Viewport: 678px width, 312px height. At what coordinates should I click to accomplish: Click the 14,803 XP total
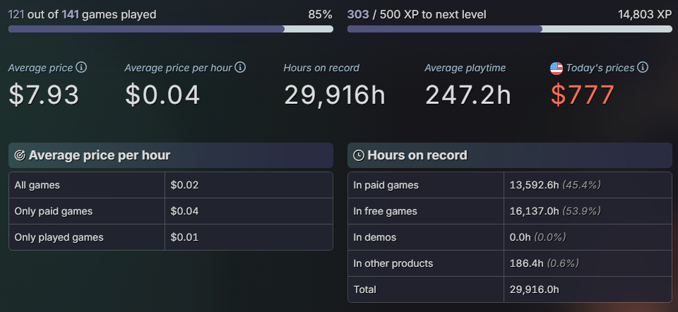[645, 15]
